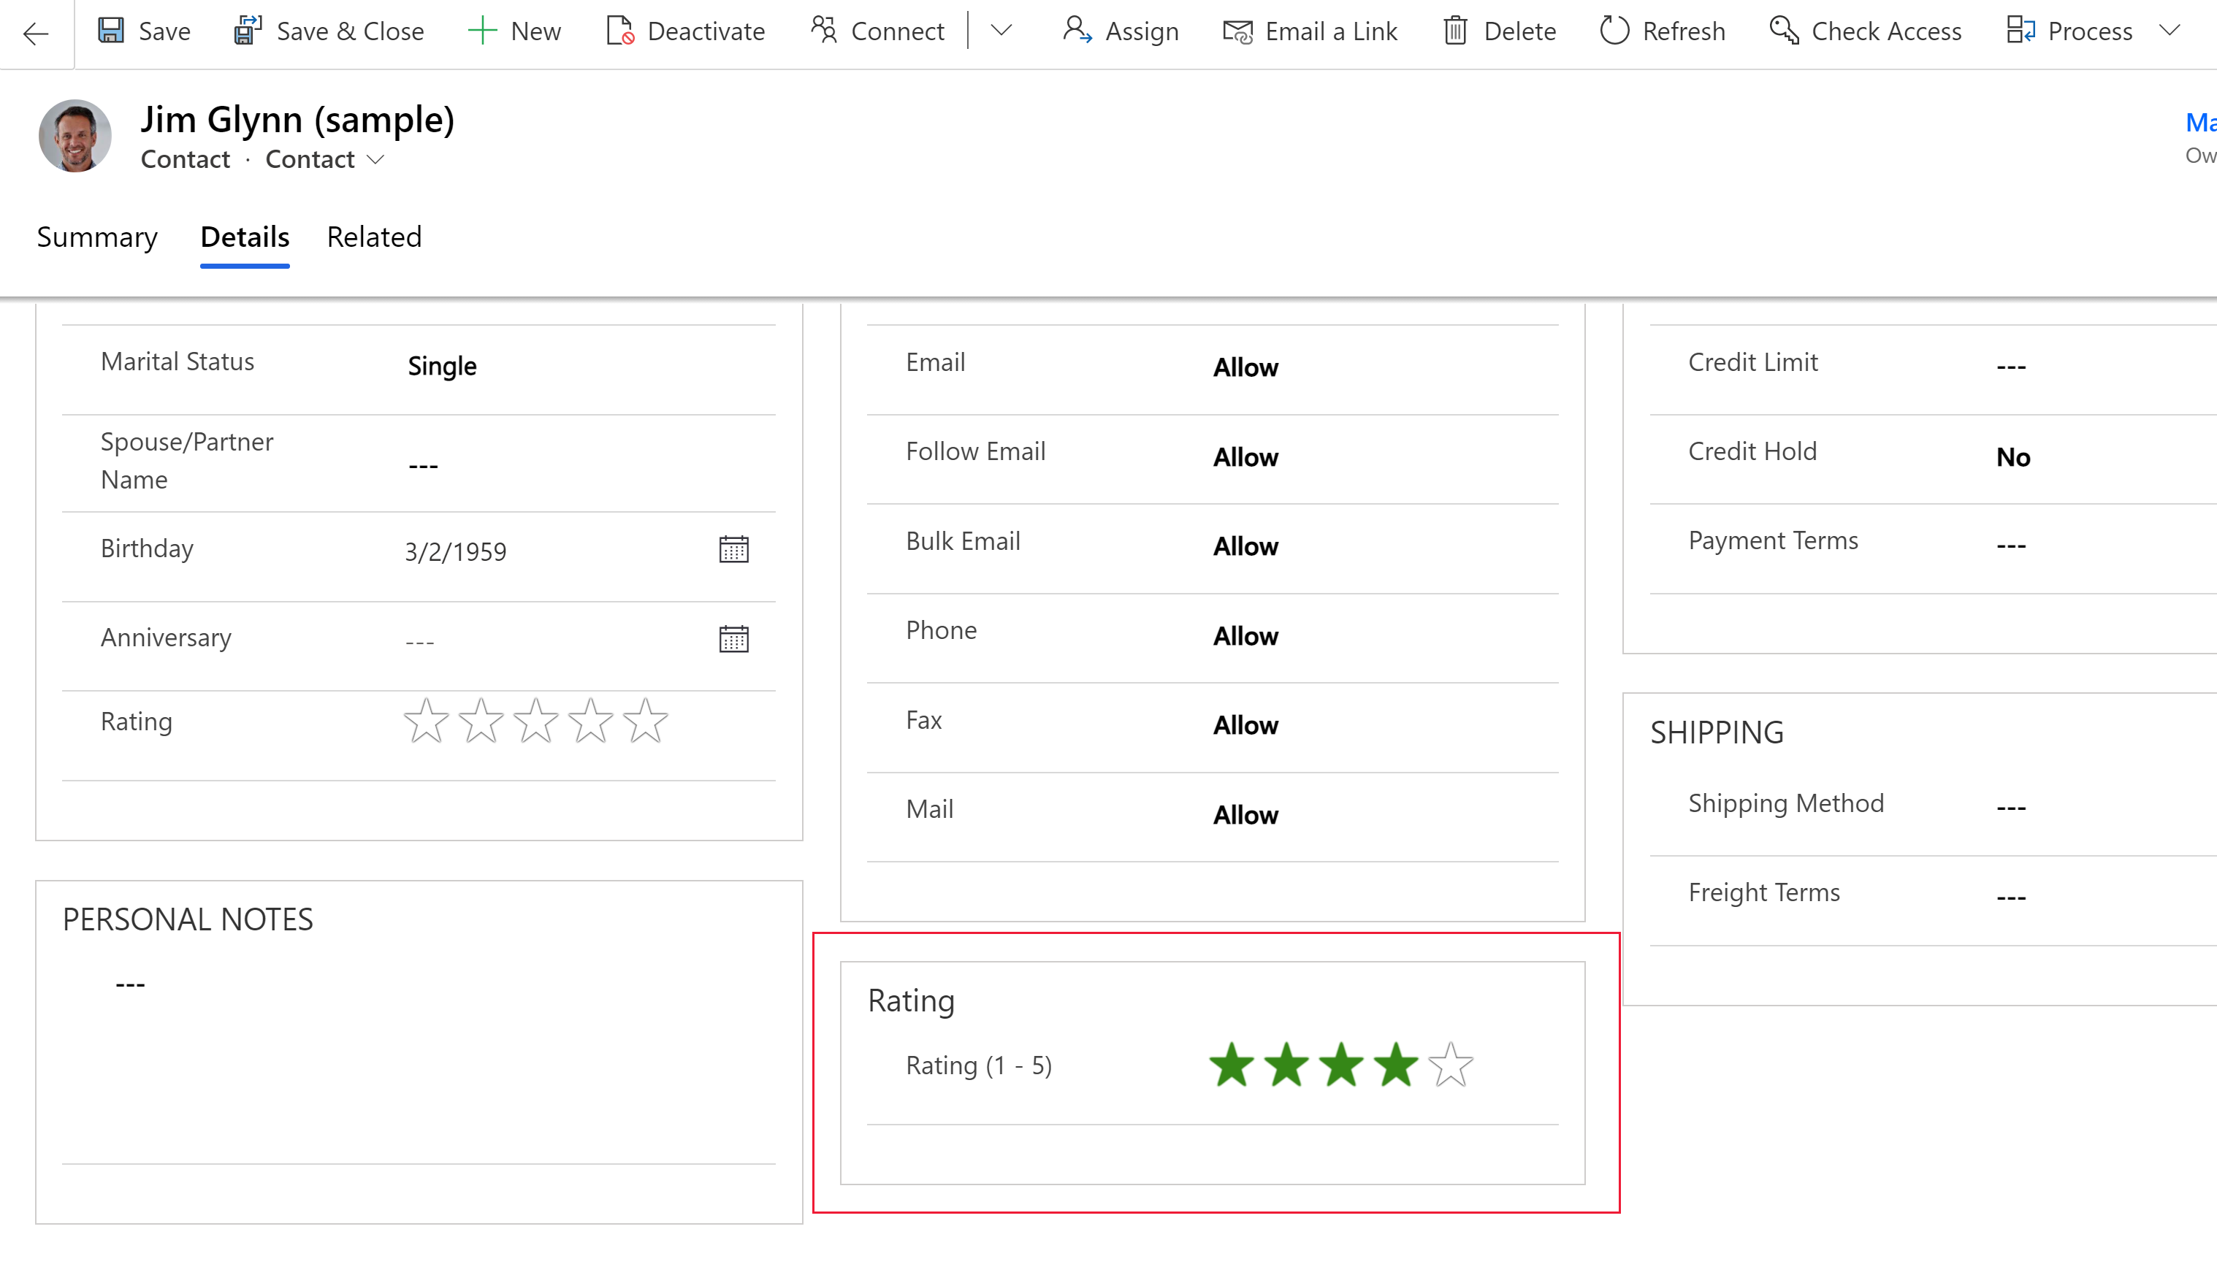
Task: Click the back navigation arrow
Action: tap(35, 31)
